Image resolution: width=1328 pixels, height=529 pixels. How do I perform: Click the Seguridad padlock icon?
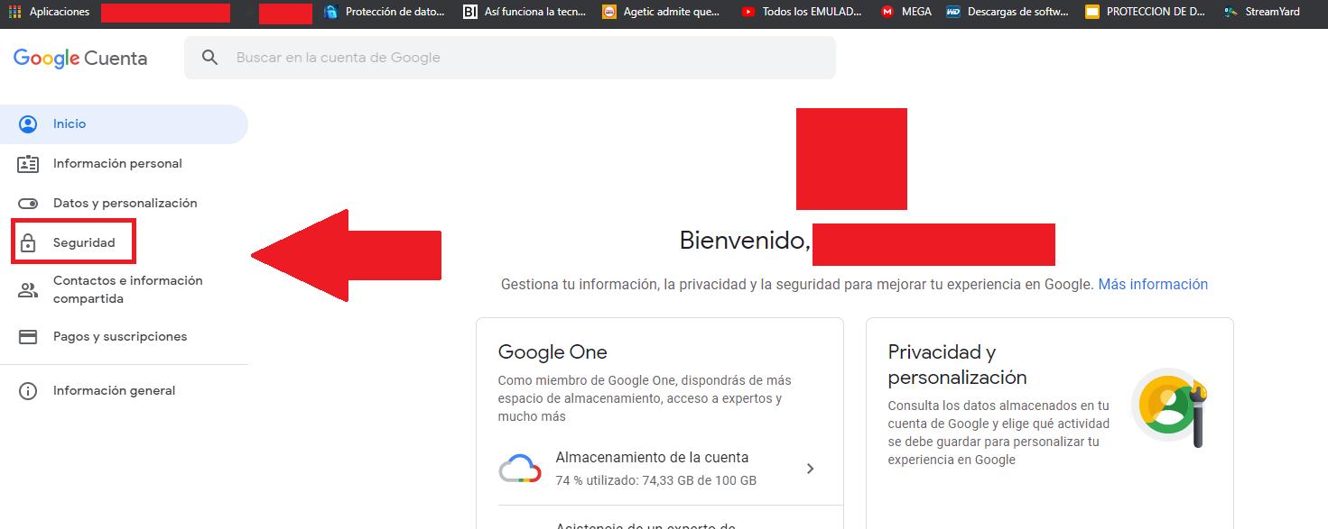[28, 243]
